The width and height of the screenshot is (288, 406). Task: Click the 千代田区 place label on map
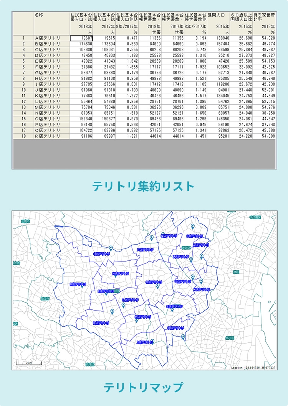pos(255,217)
